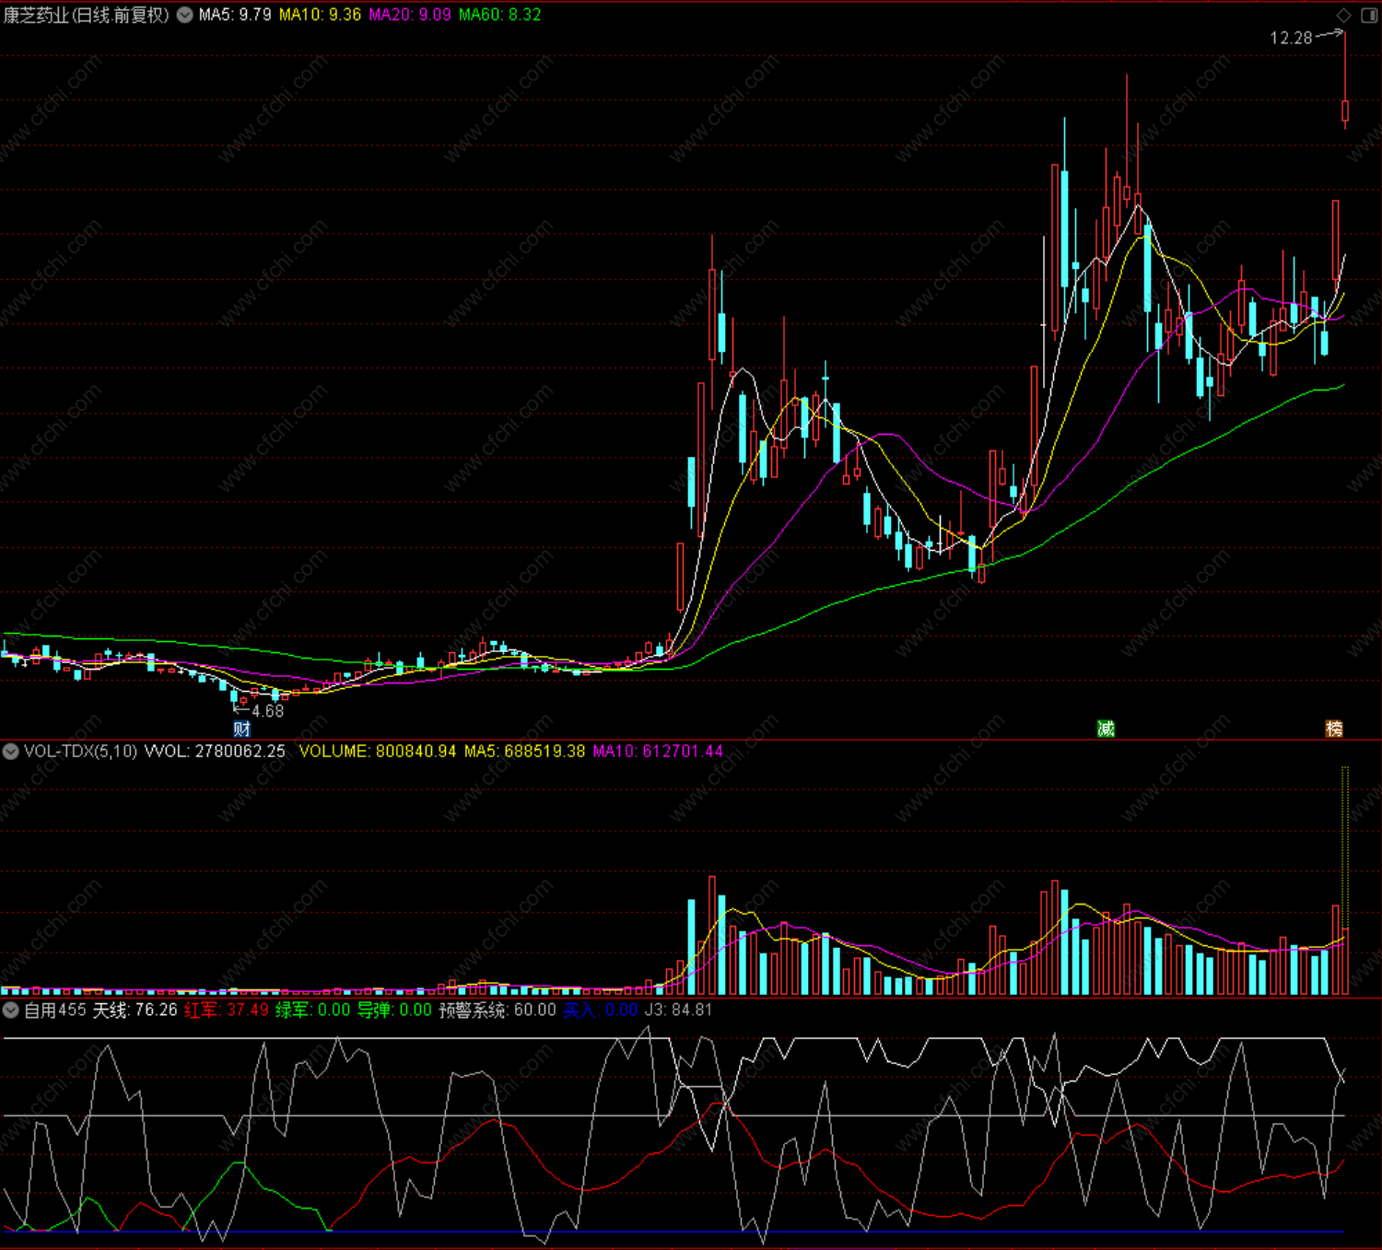
Task: Click the blue 财 marker below candlesticks
Action: tap(241, 729)
